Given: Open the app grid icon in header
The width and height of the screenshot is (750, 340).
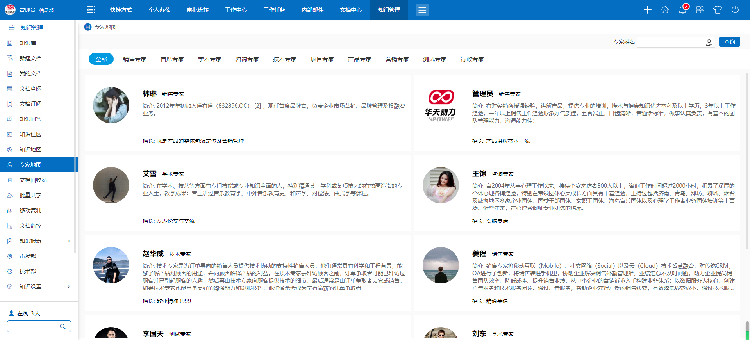Looking at the screenshot, I should (x=700, y=10).
